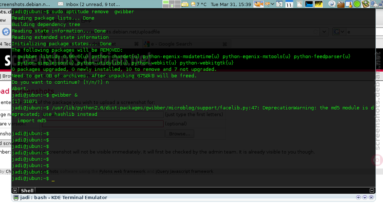Select the Inbox (2 unread) taskbar entry
The image size is (383, 213).
pos(89,4)
